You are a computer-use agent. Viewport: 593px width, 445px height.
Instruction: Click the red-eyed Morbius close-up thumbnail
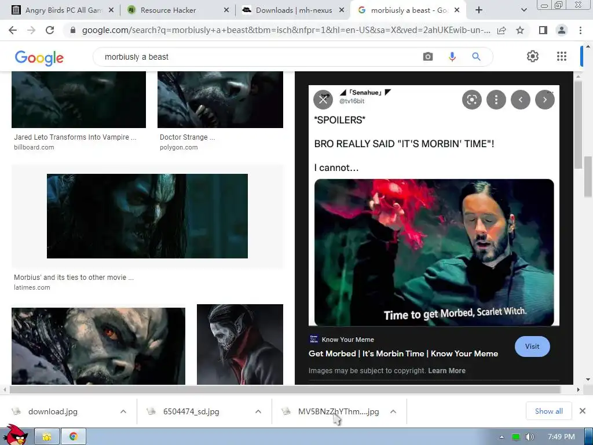98,346
